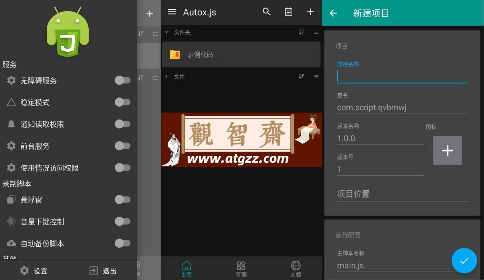Switch to the 管理 tab
This screenshot has width=484, height=280.
pyautogui.click(x=241, y=269)
